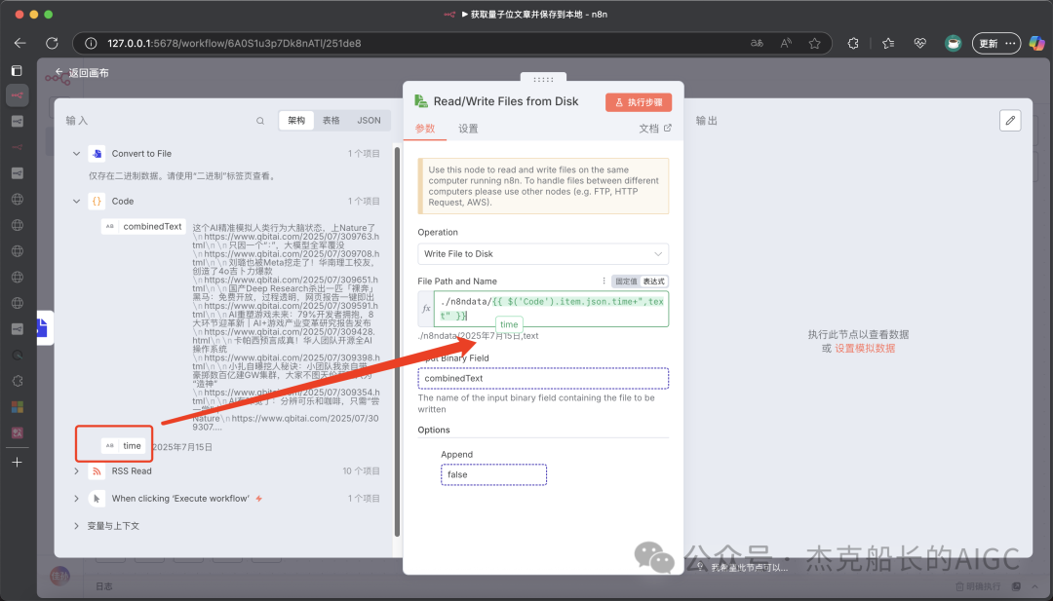Add page to favorites with star icon
This screenshot has height=601, width=1053.
pos(814,43)
